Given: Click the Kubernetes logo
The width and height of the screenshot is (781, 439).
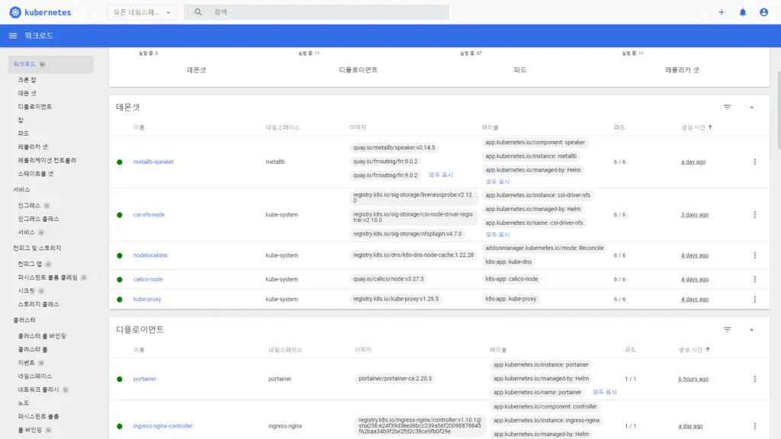Looking at the screenshot, I should coord(15,12).
